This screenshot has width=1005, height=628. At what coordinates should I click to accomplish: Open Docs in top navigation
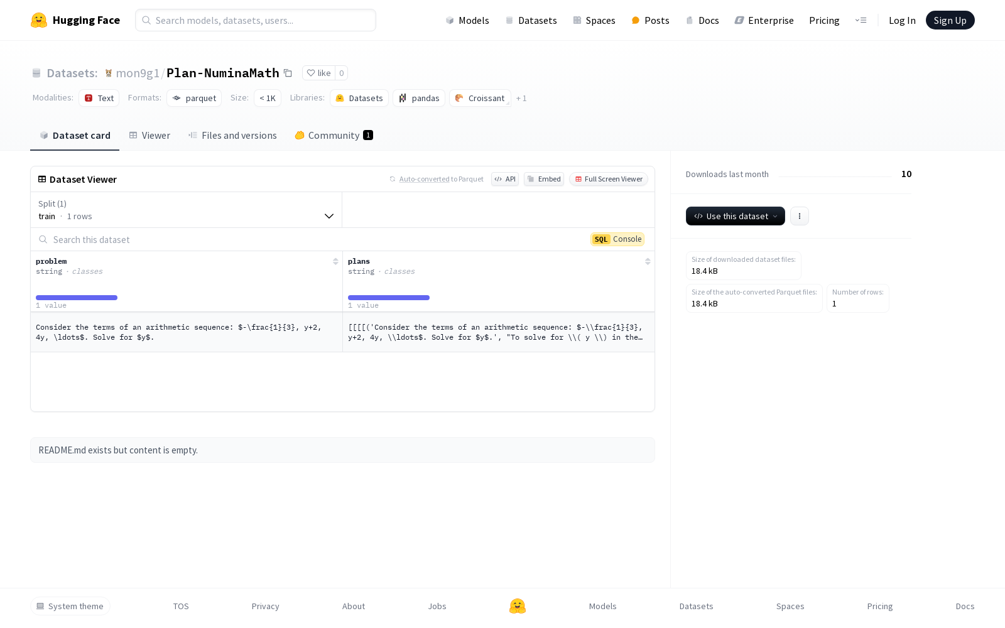702,20
